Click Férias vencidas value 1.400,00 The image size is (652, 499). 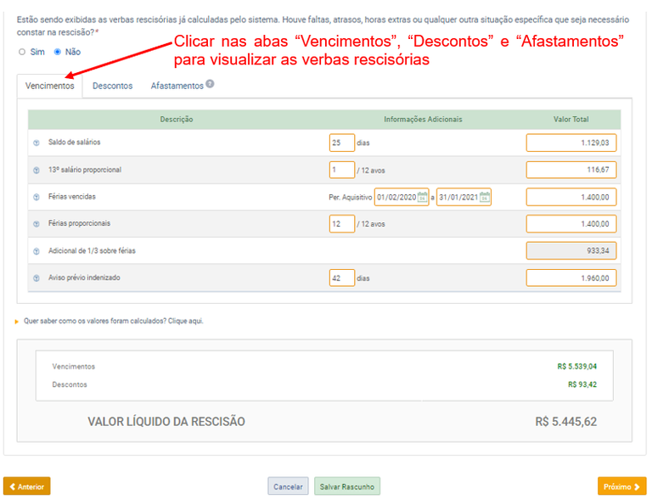[x=570, y=197]
